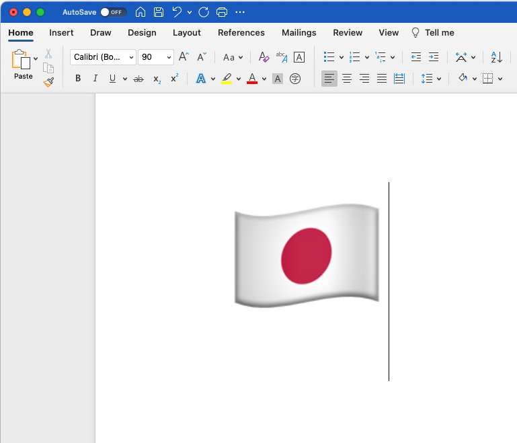Open the View tab
This screenshot has height=443, width=517.
[389, 33]
